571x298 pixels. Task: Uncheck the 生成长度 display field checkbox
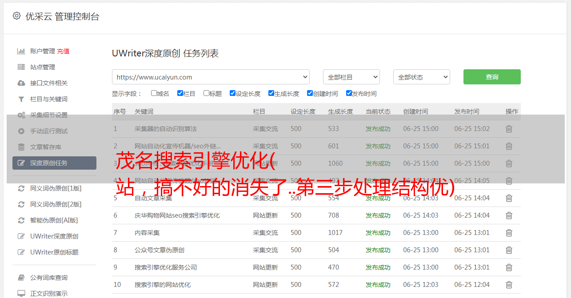pos(271,93)
